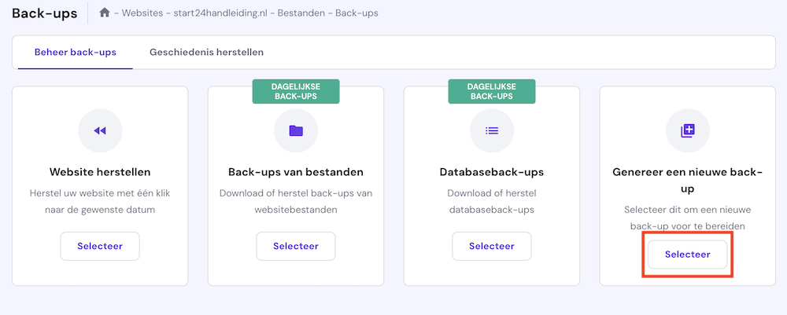
Task: Click the home icon in the breadcrumb
Action: tap(105, 13)
